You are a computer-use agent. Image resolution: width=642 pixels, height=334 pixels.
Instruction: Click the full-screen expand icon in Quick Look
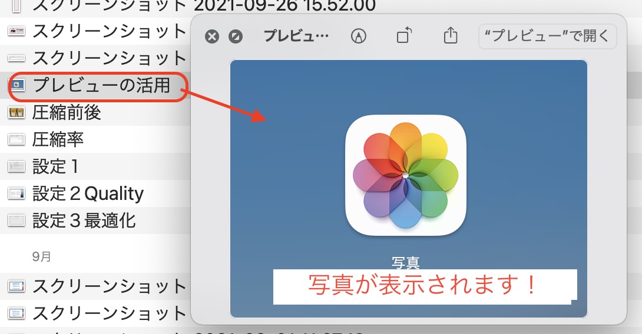point(236,37)
